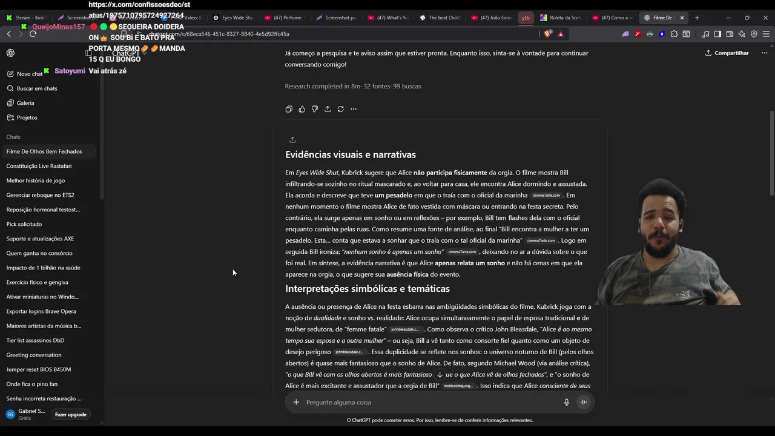
Task: Give thumbs up to the response
Action: (x=302, y=109)
